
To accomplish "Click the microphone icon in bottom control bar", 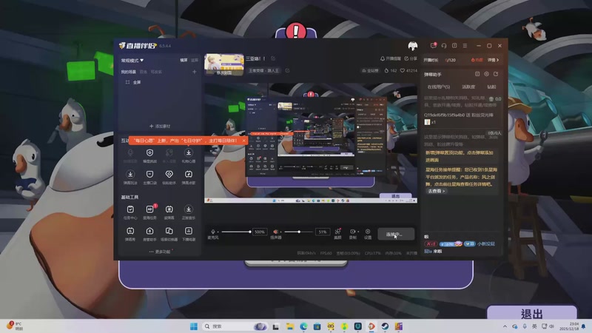I will click(212, 232).
